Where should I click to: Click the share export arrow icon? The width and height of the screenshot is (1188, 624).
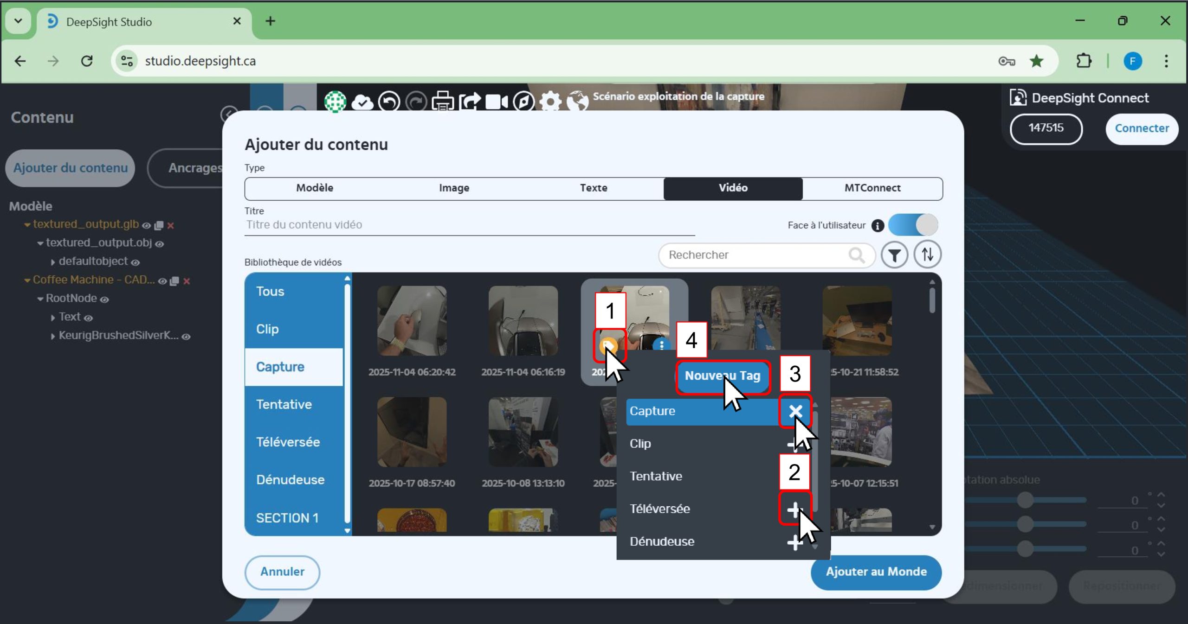[470, 102]
